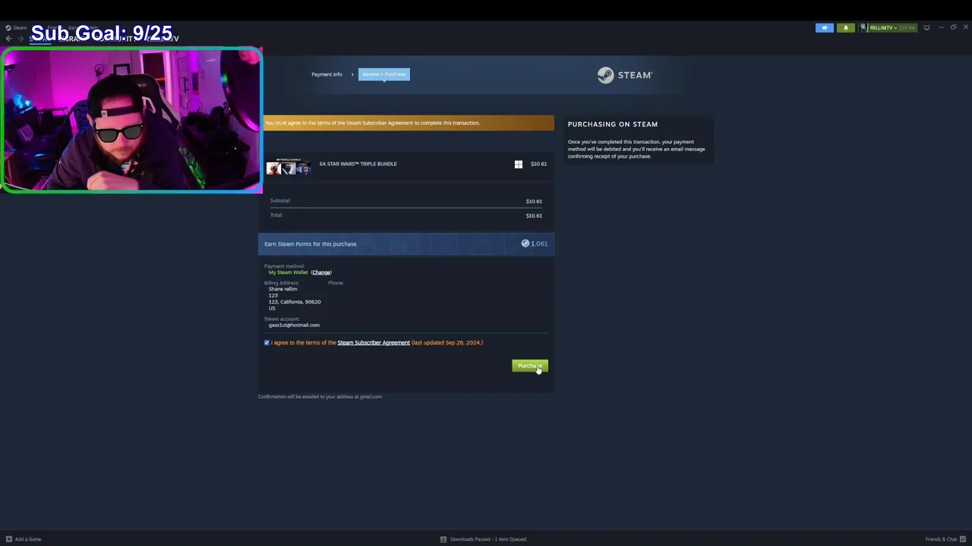The image size is (972, 546).
Task: Click the Windows platform icon
Action: pos(519,164)
